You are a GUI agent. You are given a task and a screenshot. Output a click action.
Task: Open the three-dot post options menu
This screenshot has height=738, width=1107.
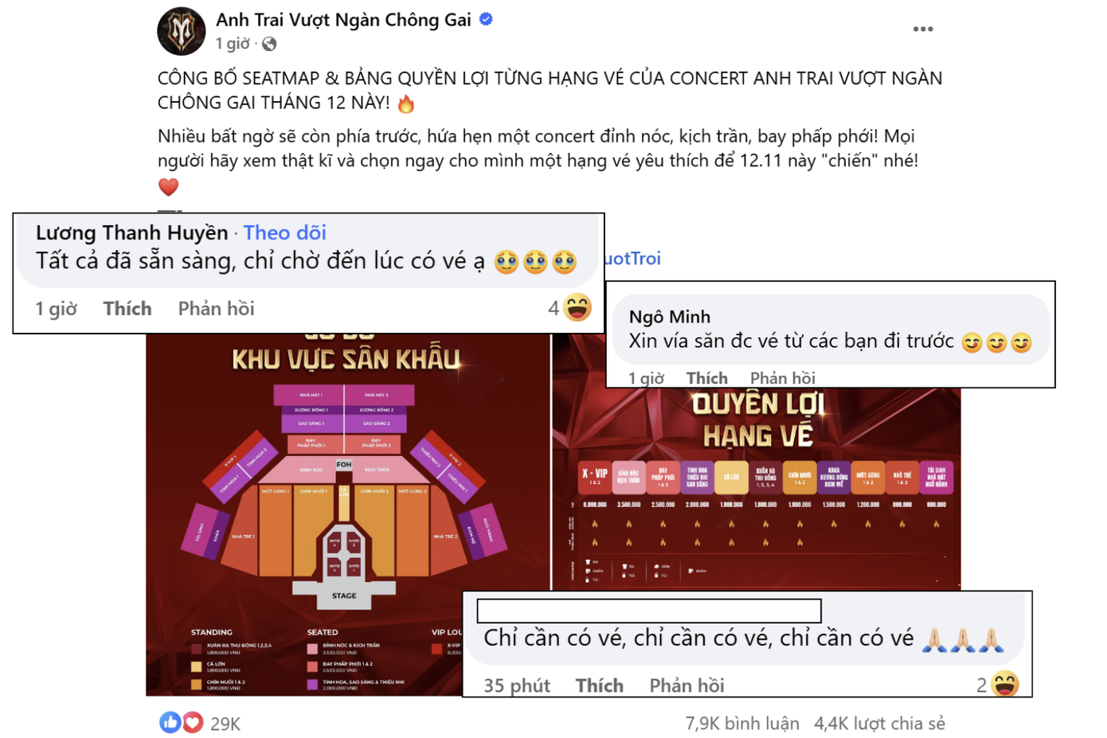(922, 29)
